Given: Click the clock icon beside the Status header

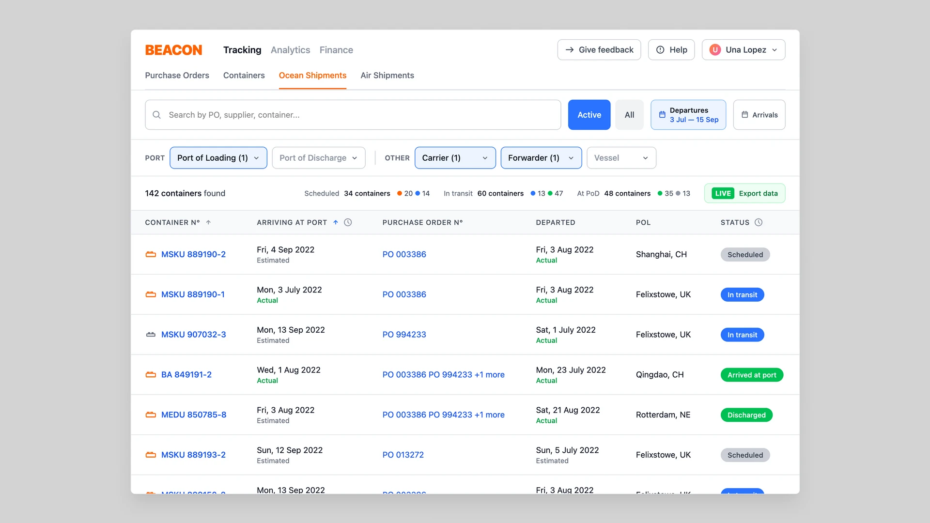Looking at the screenshot, I should pyautogui.click(x=759, y=222).
